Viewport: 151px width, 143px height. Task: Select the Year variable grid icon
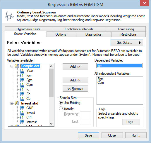[x=23, y=71]
